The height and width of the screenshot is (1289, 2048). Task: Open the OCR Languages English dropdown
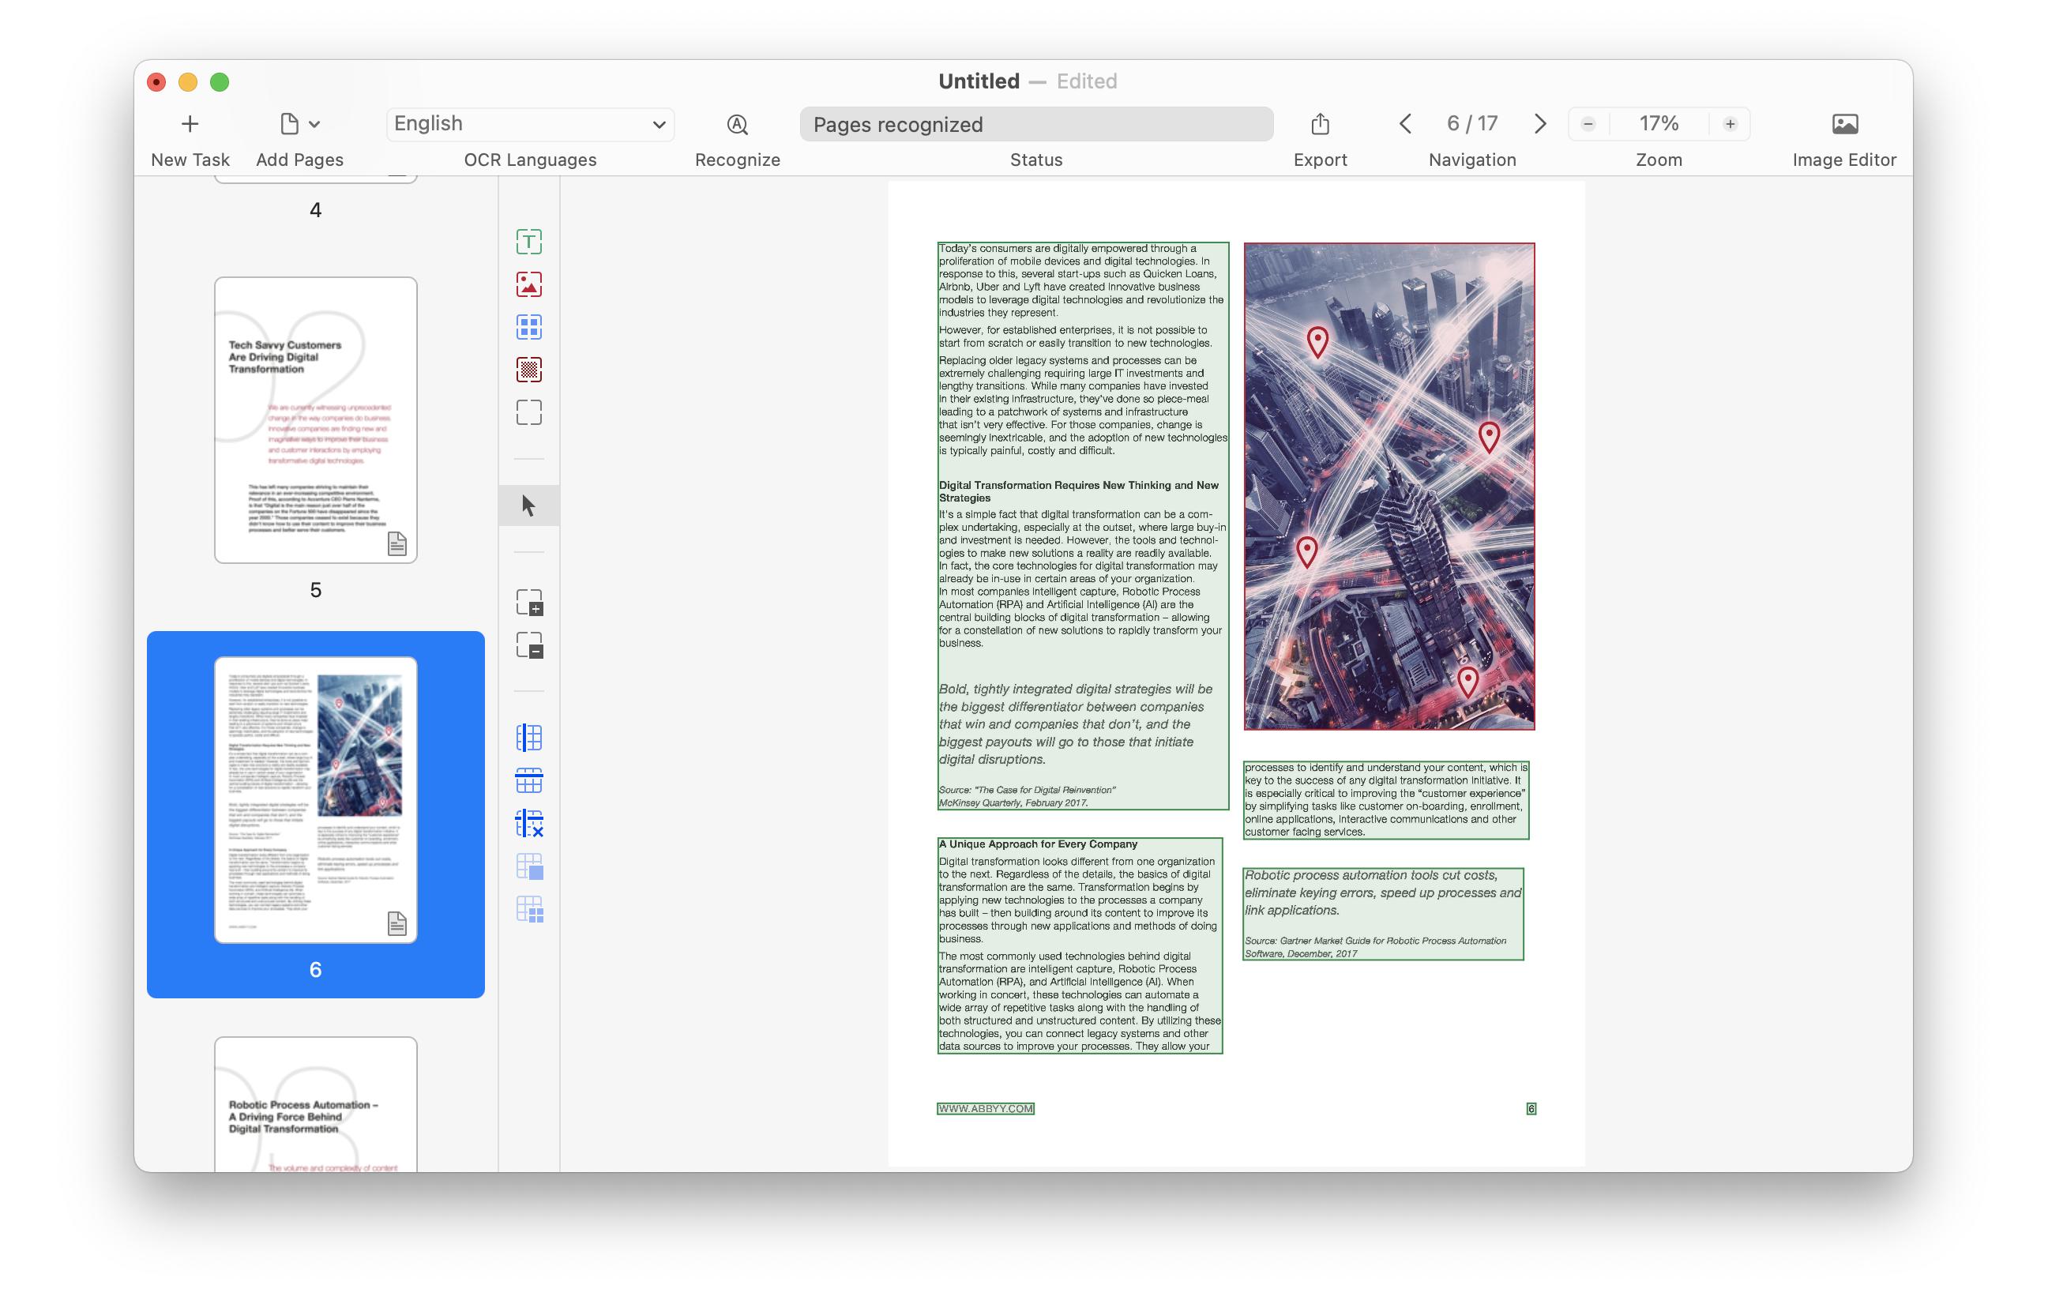point(529,124)
